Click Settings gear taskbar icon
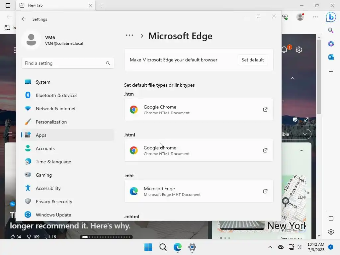Screen dimensions: 340x255 pyautogui.click(x=192, y=247)
